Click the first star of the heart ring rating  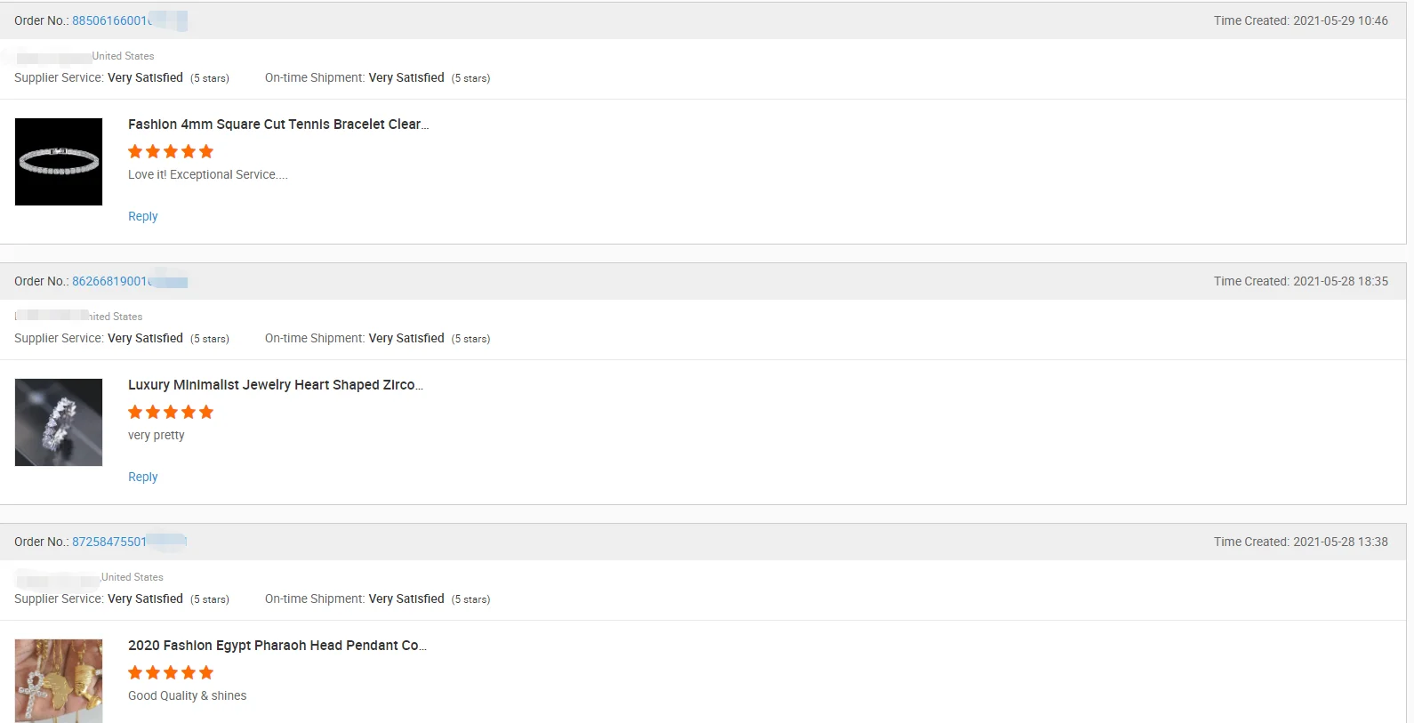click(135, 412)
